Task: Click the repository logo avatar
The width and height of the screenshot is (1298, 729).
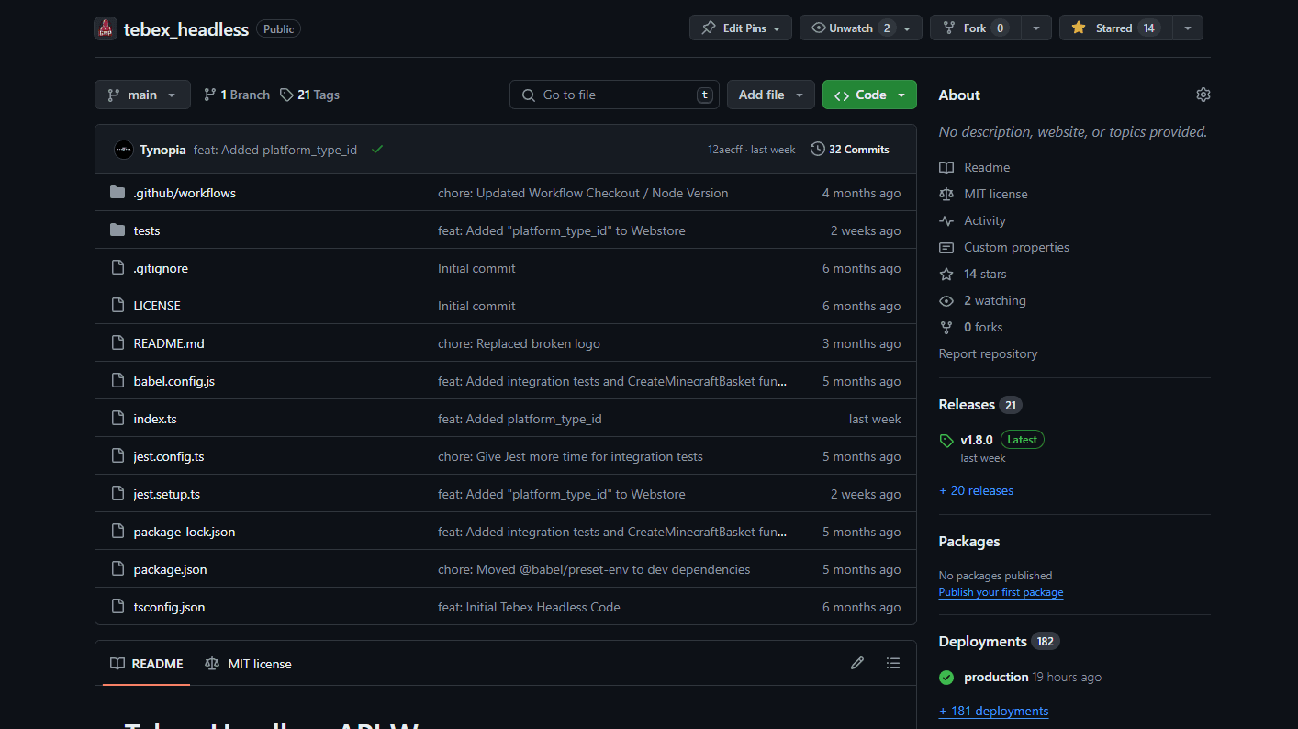Action: 106,28
